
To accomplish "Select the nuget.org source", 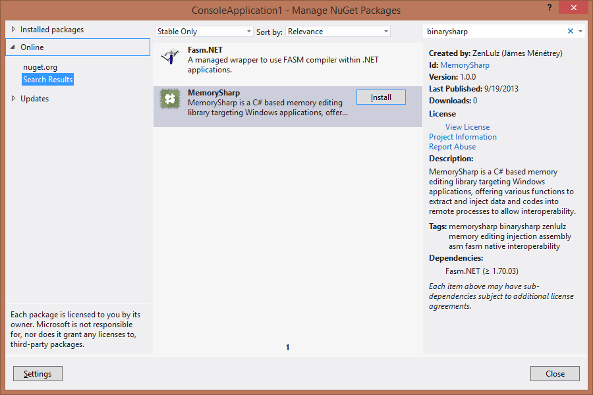I will tap(40, 67).
